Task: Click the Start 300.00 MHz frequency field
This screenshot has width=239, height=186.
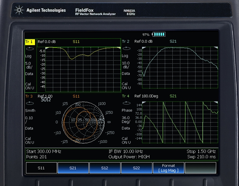Action: click(44, 151)
